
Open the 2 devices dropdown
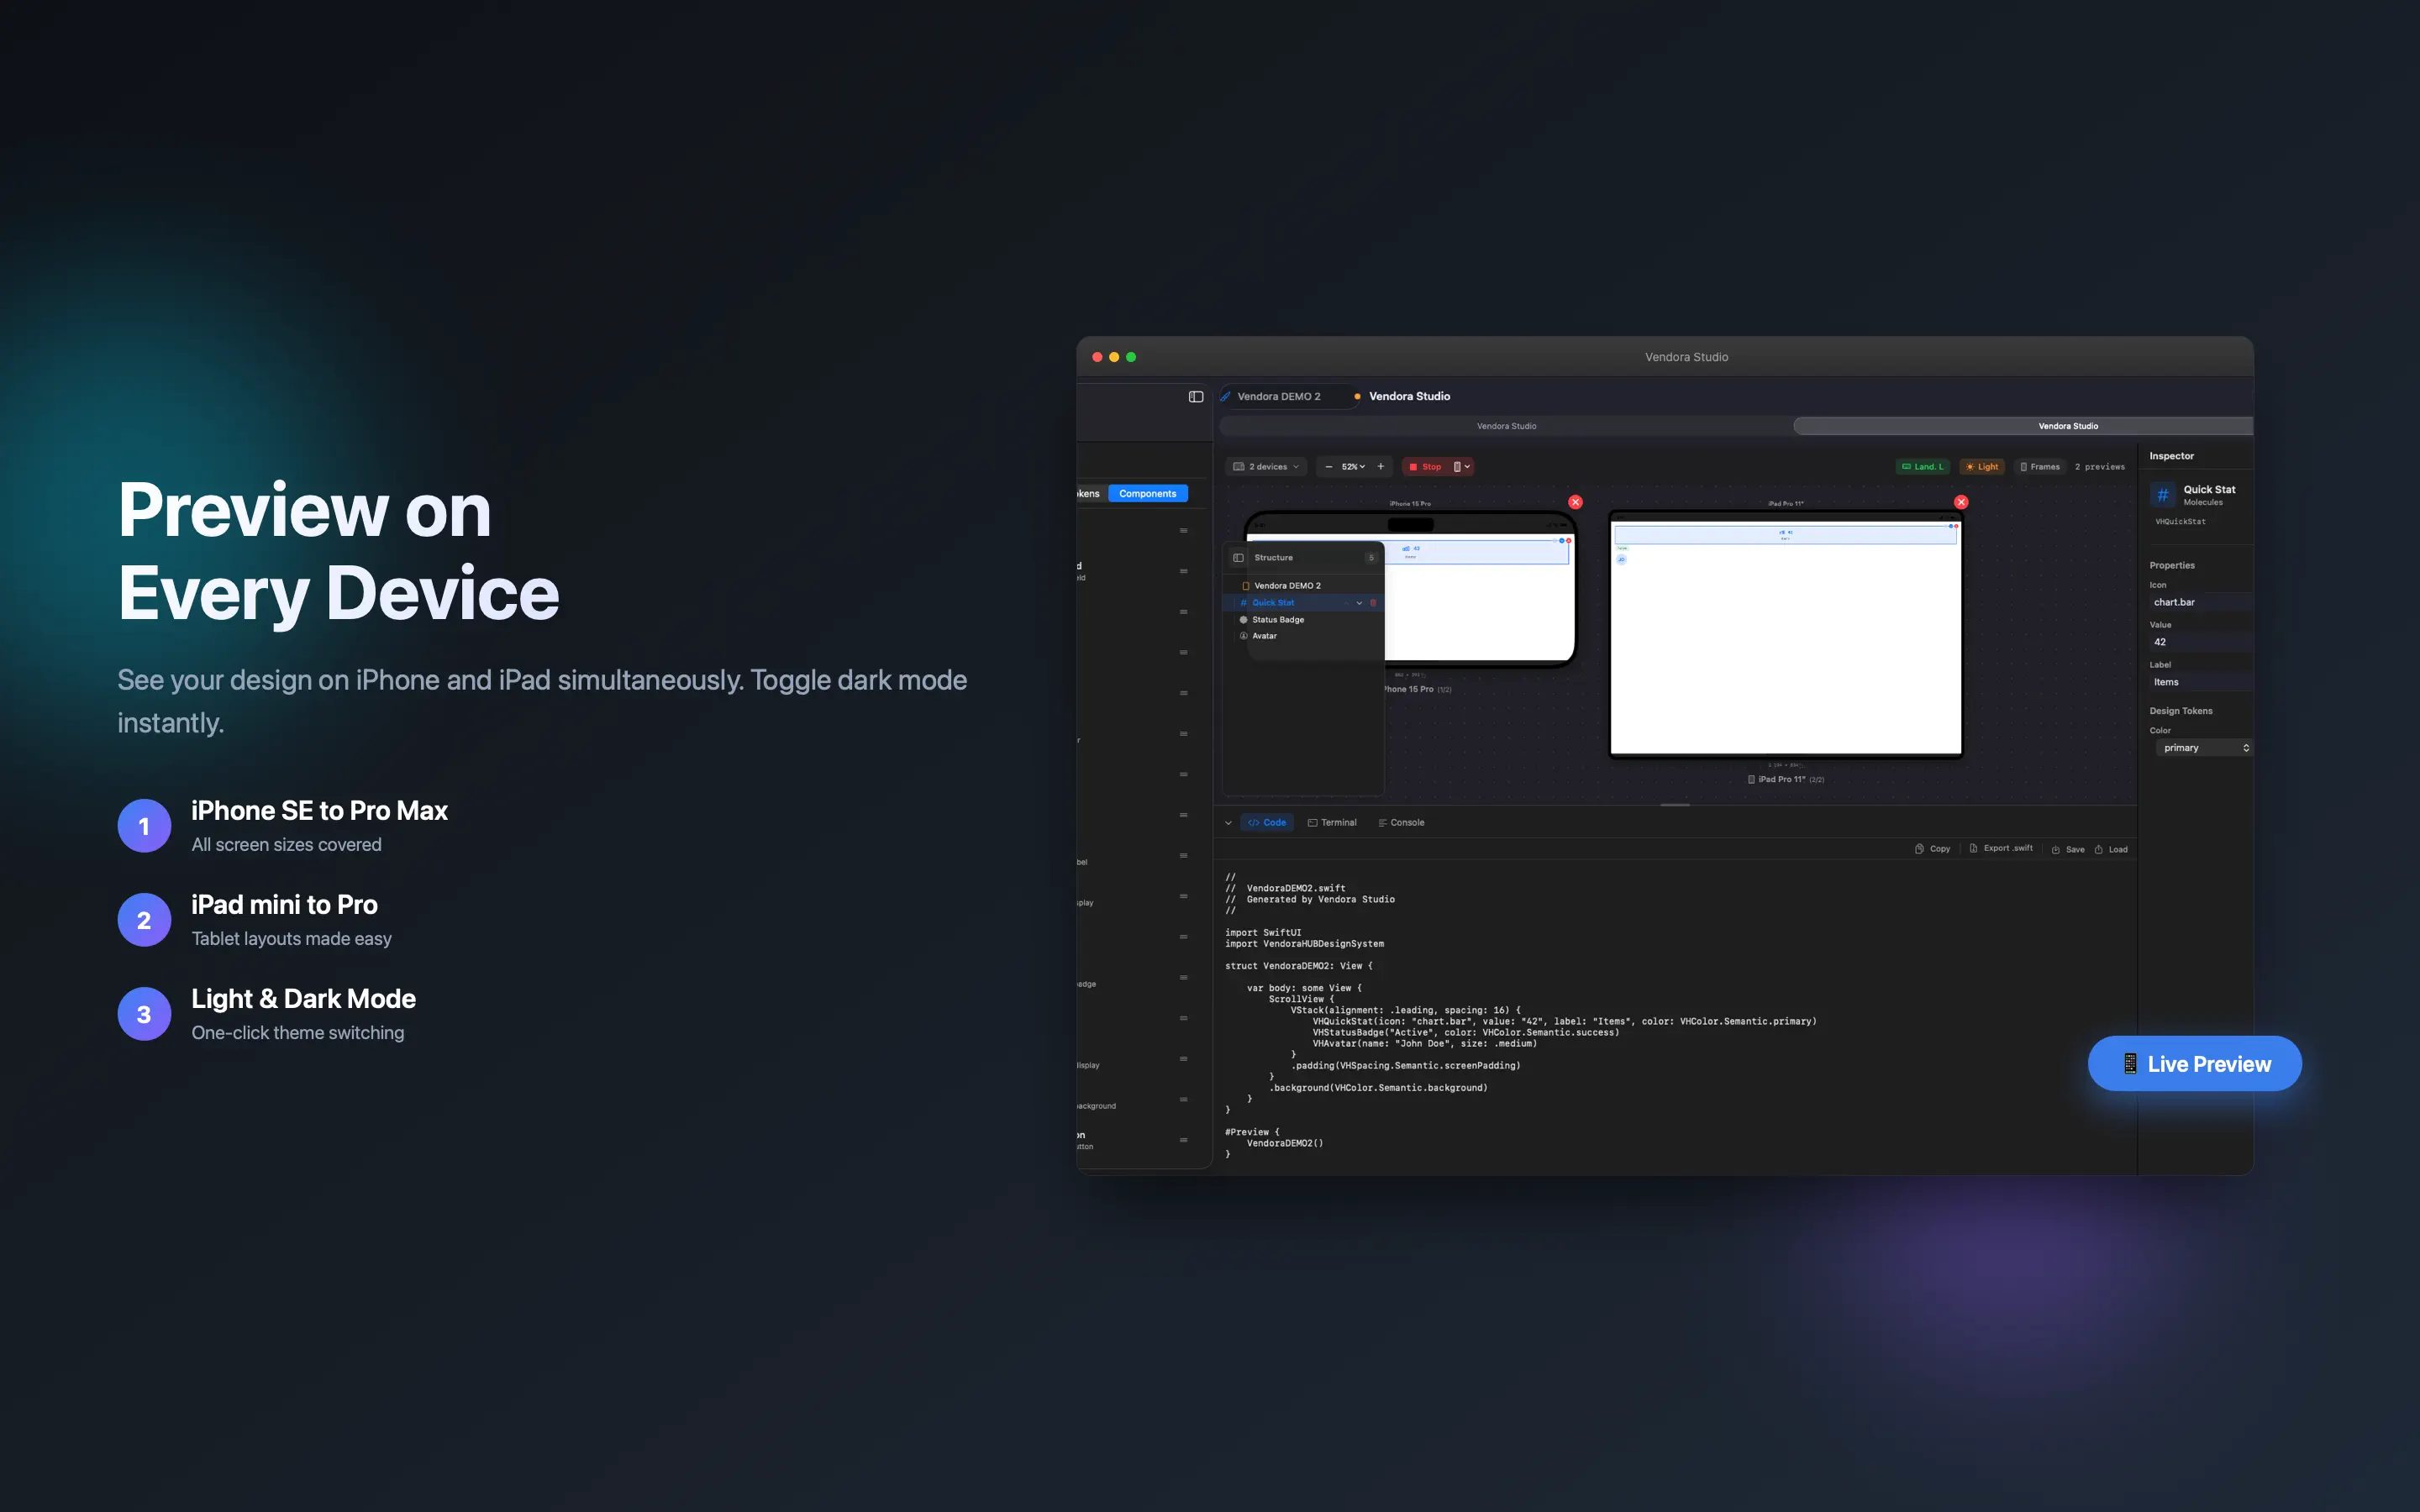coord(1266,467)
